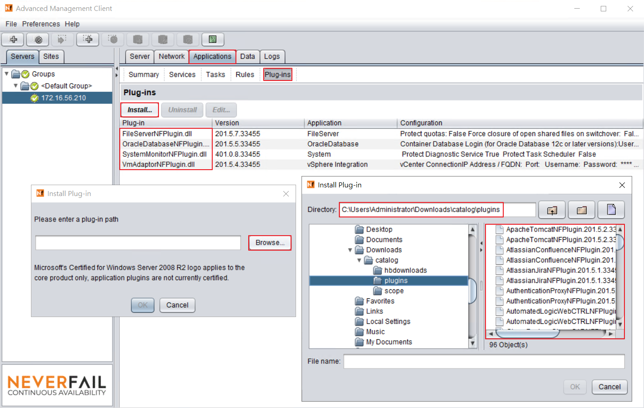644x408 pixels.
Task: Click the green status check beside 172.16.56.210
Action: tap(34, 98)
